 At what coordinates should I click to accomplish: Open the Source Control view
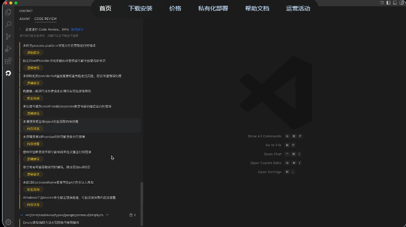coord(8,37)
